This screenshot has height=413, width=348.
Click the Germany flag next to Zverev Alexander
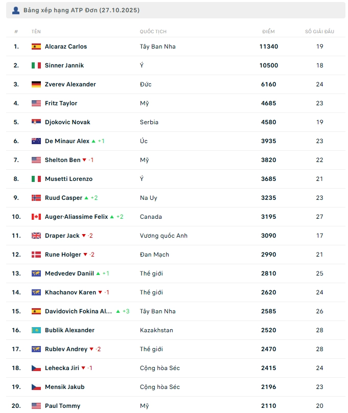click(36, 84)
